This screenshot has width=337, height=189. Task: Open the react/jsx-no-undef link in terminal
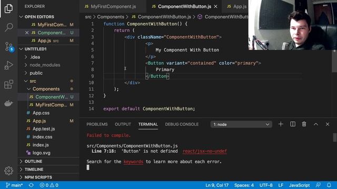[205, 151]
